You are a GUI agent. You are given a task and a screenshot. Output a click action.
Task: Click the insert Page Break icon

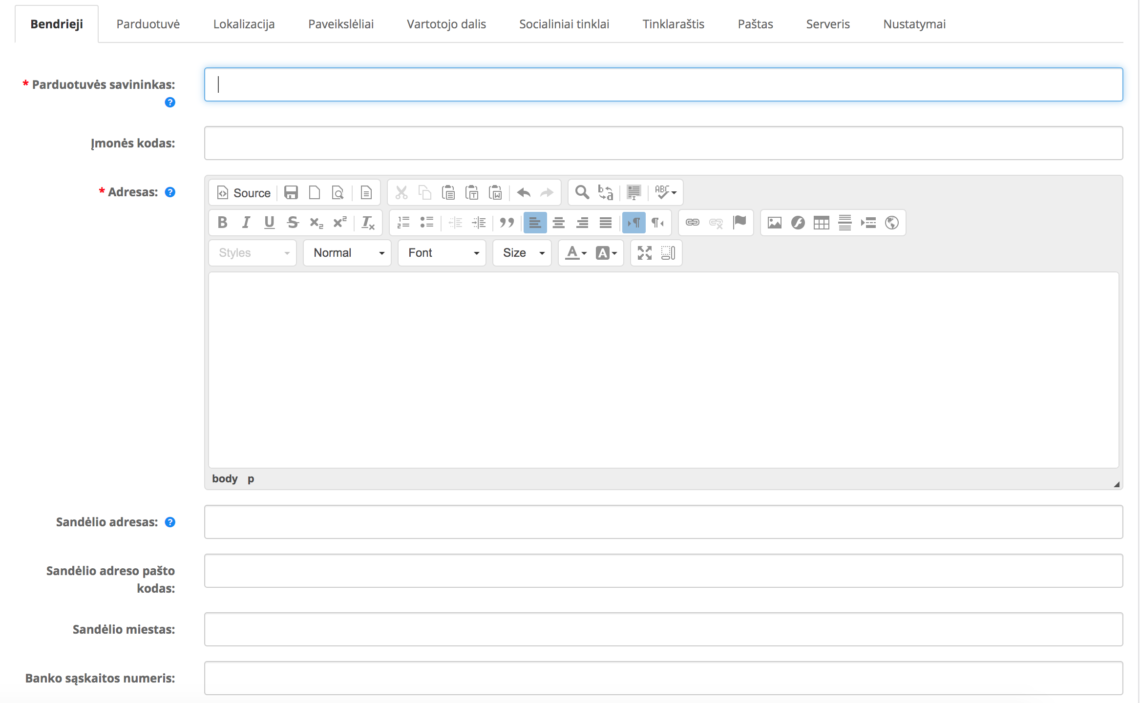point(868,223)
